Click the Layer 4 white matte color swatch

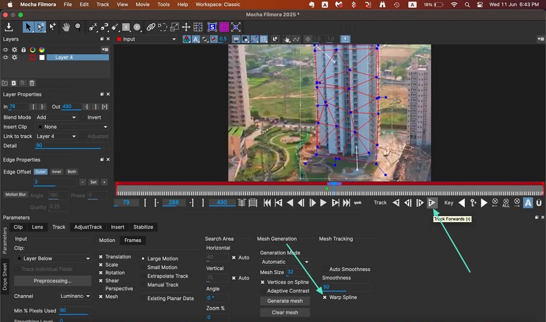point(42,58)
